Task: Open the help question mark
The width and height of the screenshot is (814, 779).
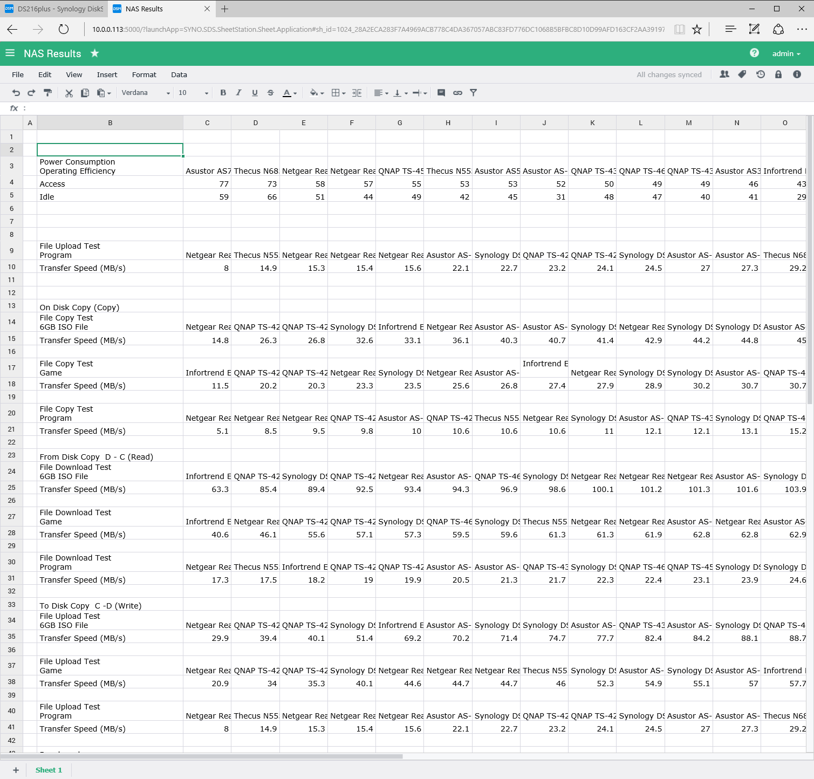Action: (754, 53)
